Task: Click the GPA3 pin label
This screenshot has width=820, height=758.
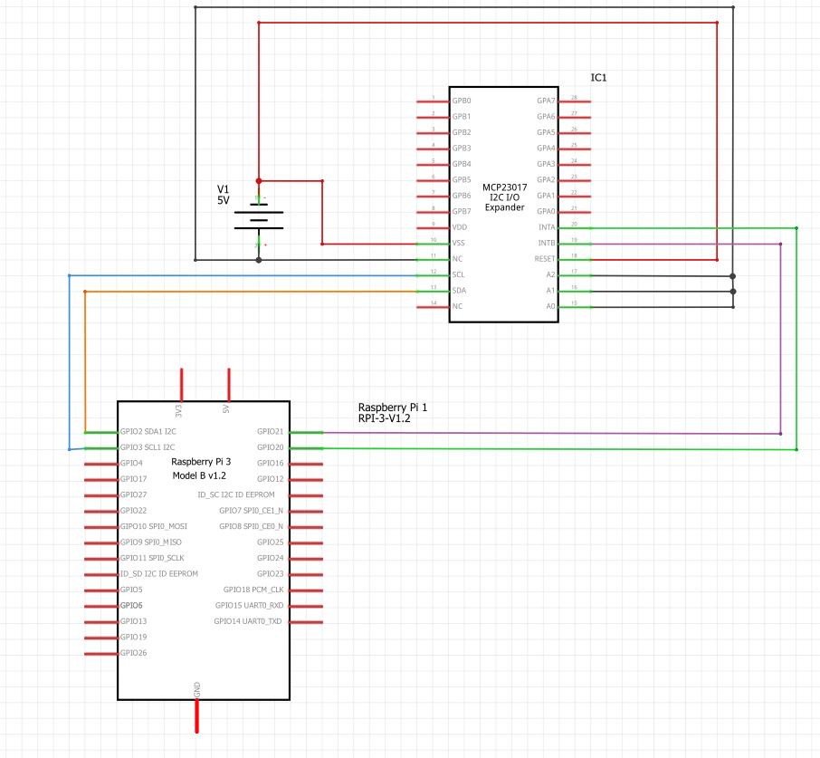Action: [546, 164]
